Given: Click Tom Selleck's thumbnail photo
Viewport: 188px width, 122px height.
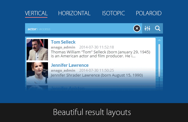Looking at the screenshot, I should (37, 50).
